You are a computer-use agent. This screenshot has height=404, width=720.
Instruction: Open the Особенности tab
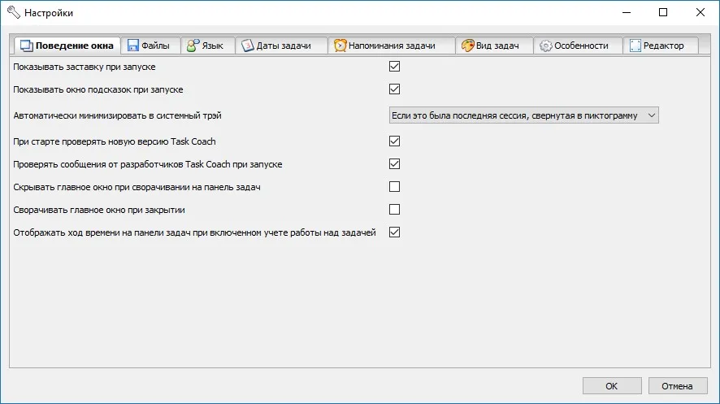coord(578,46)
